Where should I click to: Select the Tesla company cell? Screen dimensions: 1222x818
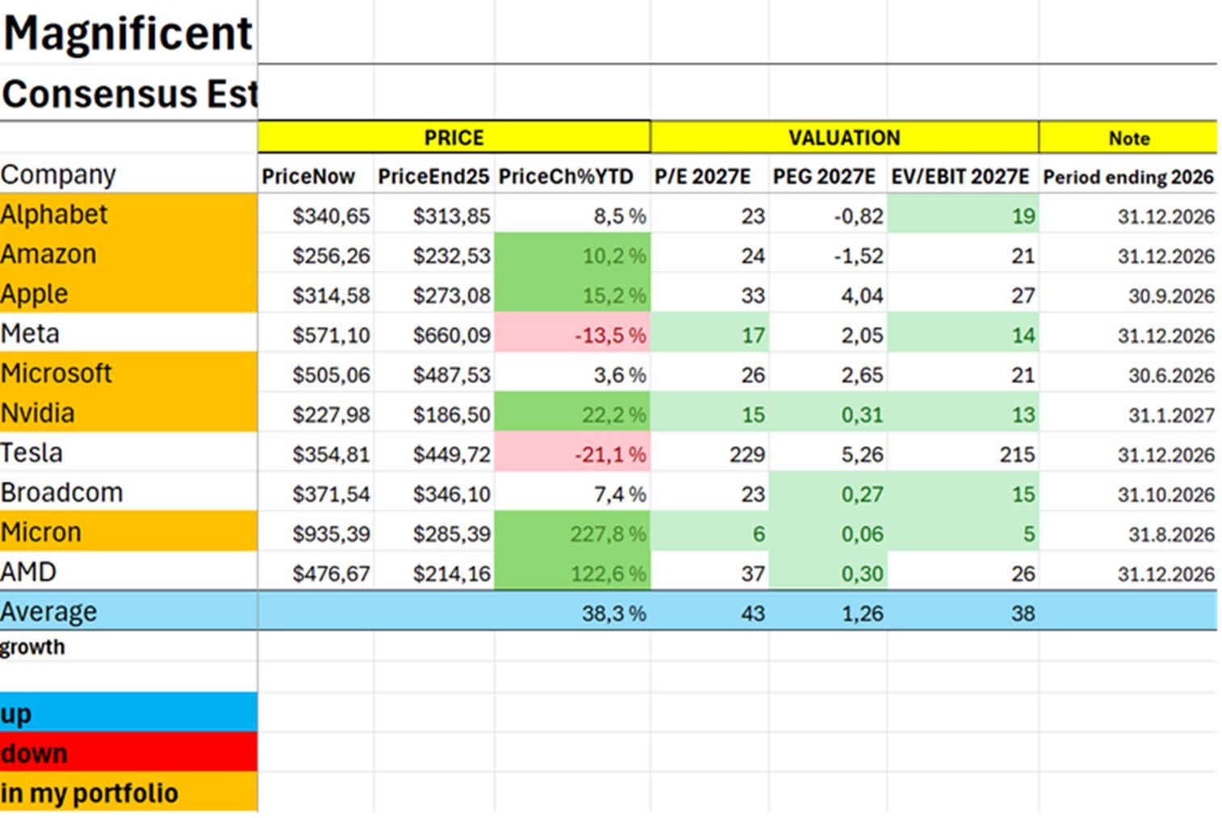128,452
